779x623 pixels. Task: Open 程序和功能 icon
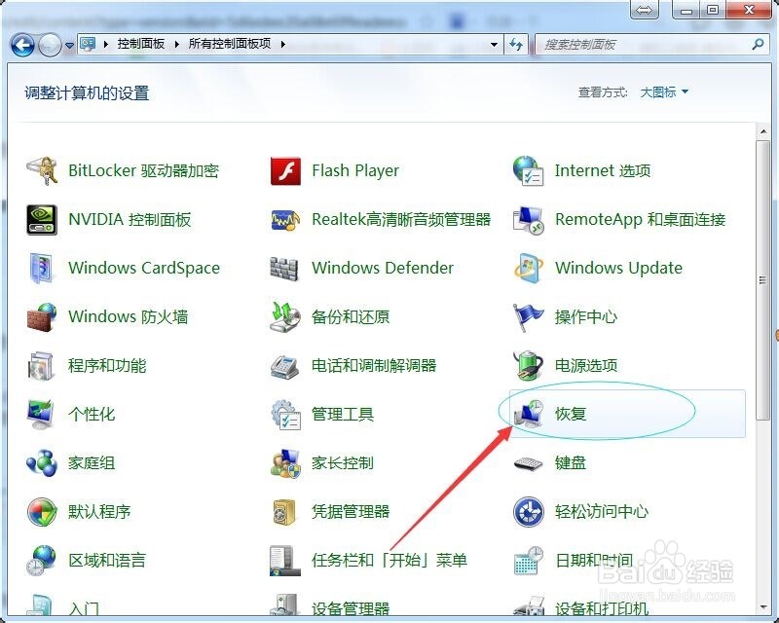tap(42, 366)
